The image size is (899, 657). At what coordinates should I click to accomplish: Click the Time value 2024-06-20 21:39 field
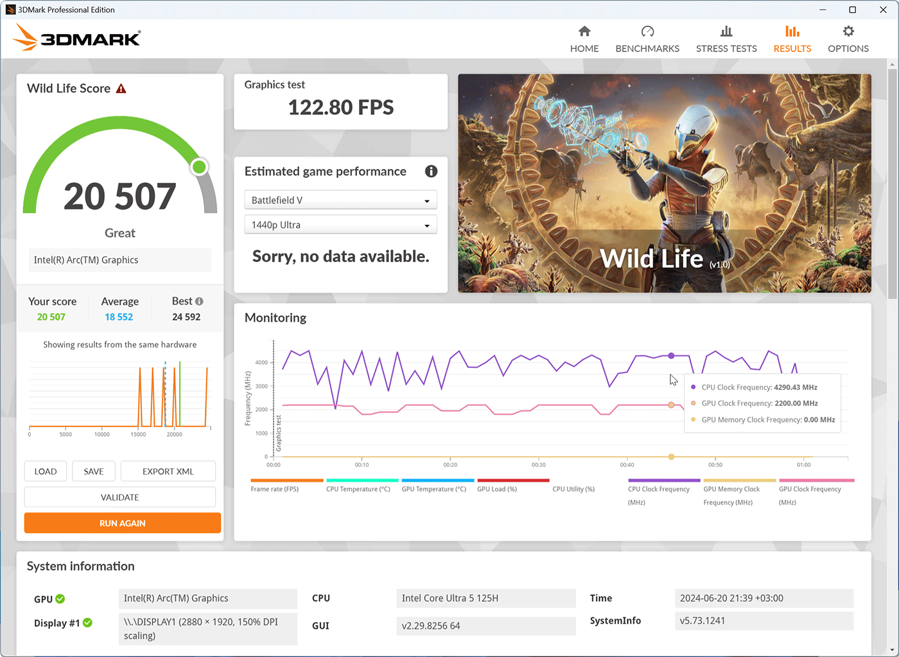(x=764, y=599)
